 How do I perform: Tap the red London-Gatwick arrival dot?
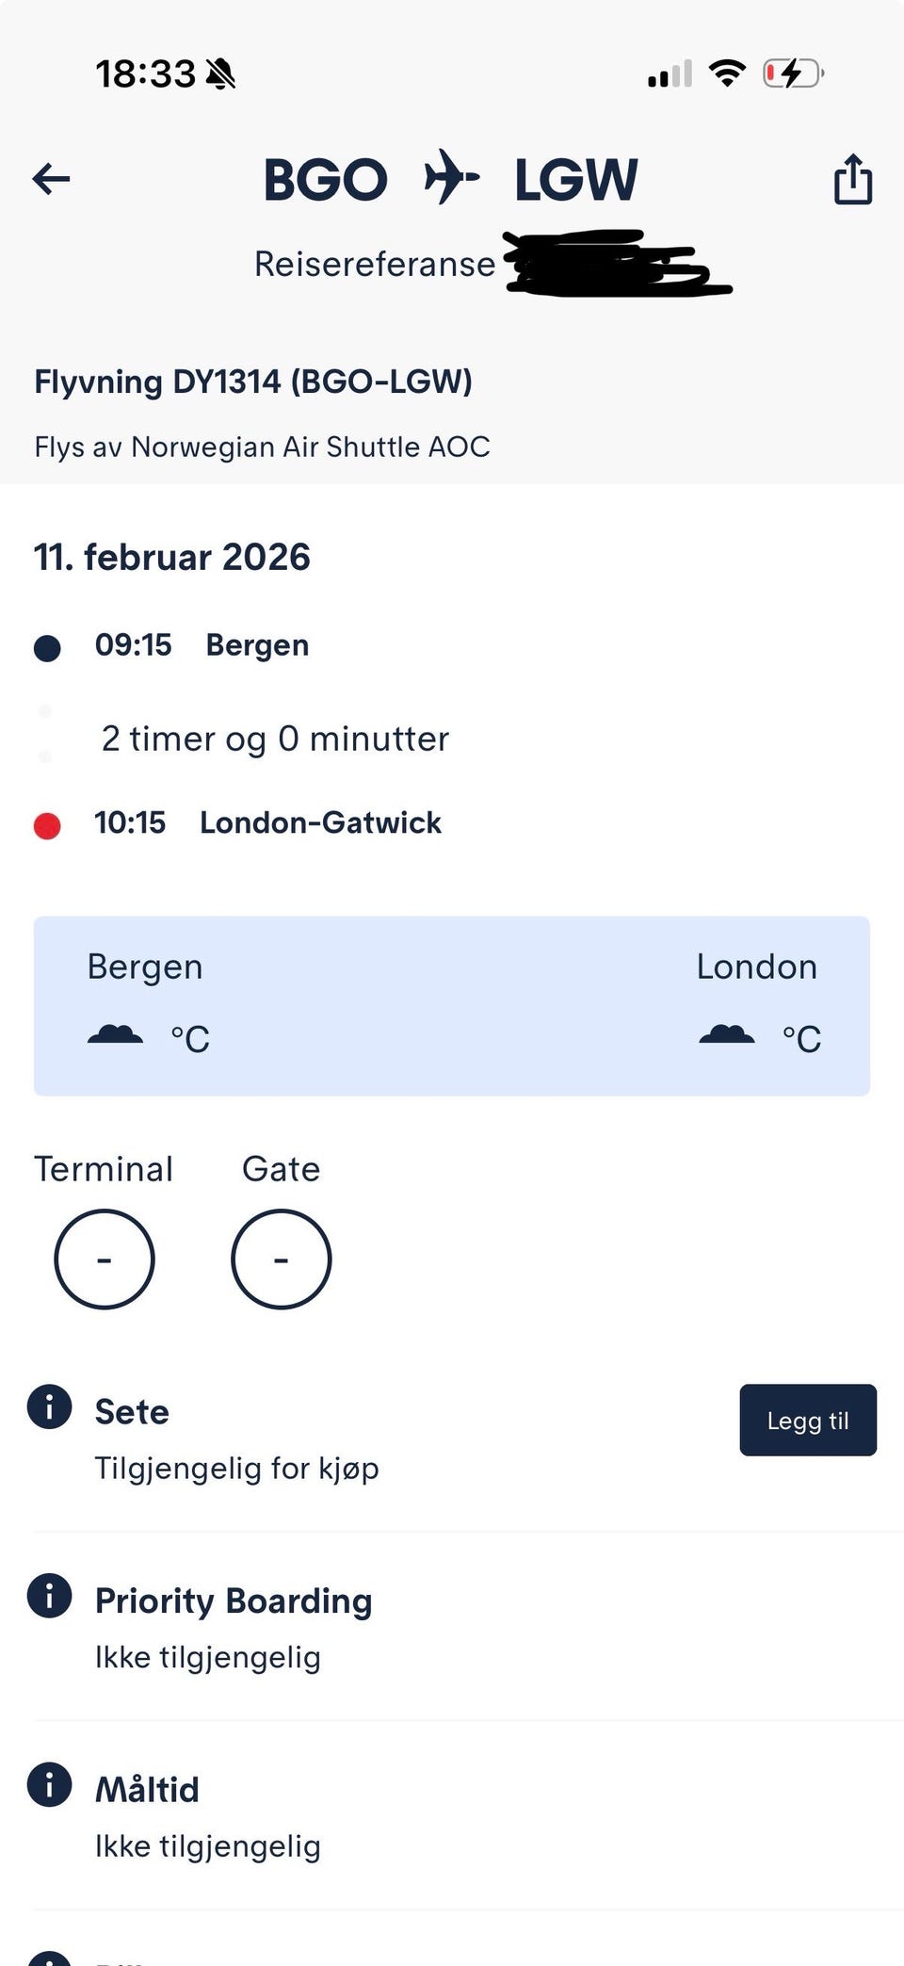coord(47,826)
